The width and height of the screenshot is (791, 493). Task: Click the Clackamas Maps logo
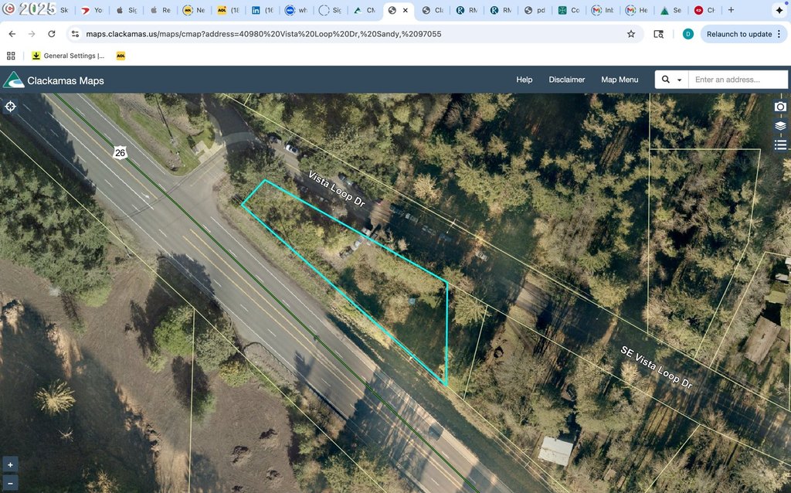[53, 80]
